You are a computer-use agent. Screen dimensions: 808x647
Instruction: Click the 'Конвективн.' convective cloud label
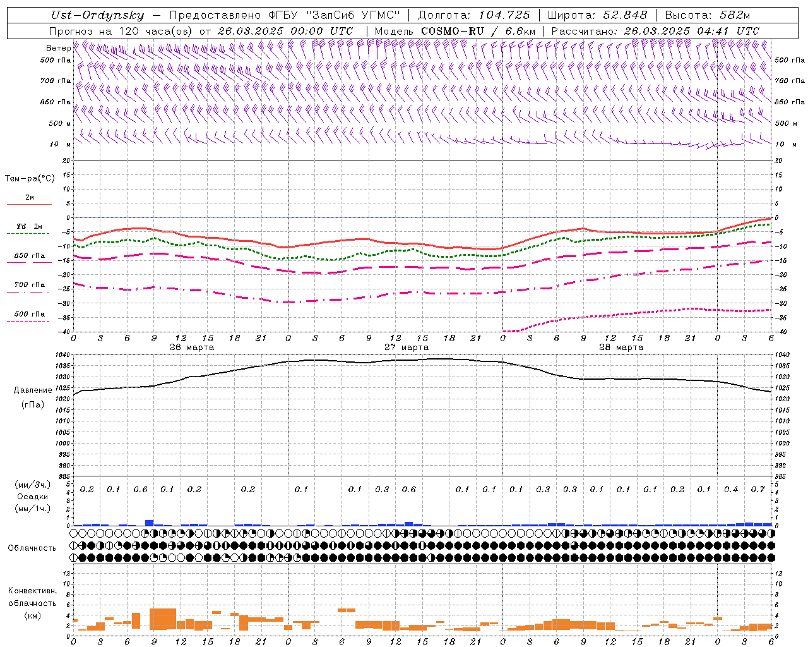[x=32, y=591]
